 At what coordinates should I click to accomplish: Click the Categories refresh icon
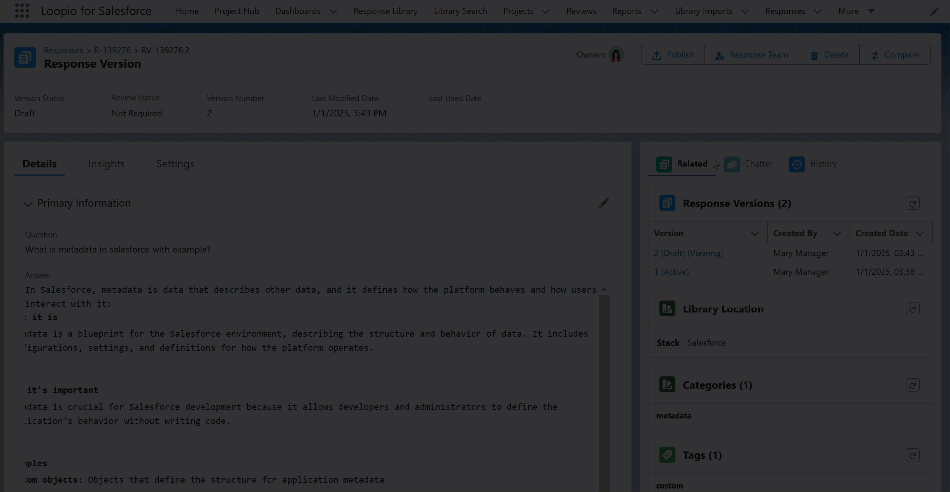pos(912,385)
